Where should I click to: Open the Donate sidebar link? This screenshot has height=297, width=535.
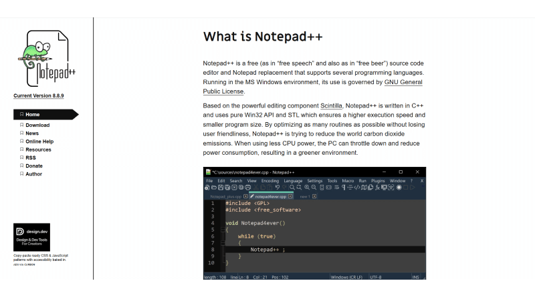(x=34, y=166)
